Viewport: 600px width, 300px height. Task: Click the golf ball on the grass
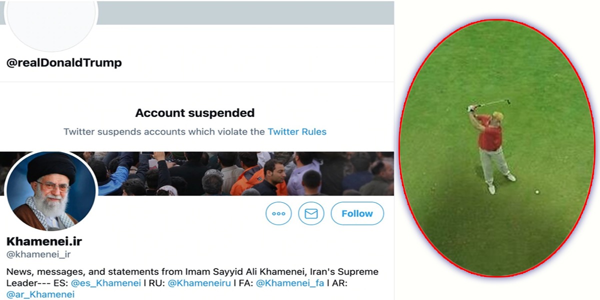pyautogui.click(x=537, y=191)
